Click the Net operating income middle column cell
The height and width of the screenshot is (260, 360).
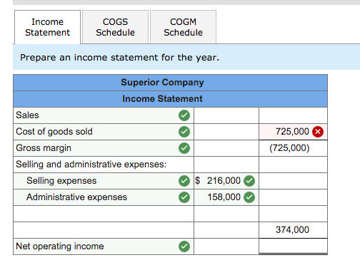click(226, 246)
